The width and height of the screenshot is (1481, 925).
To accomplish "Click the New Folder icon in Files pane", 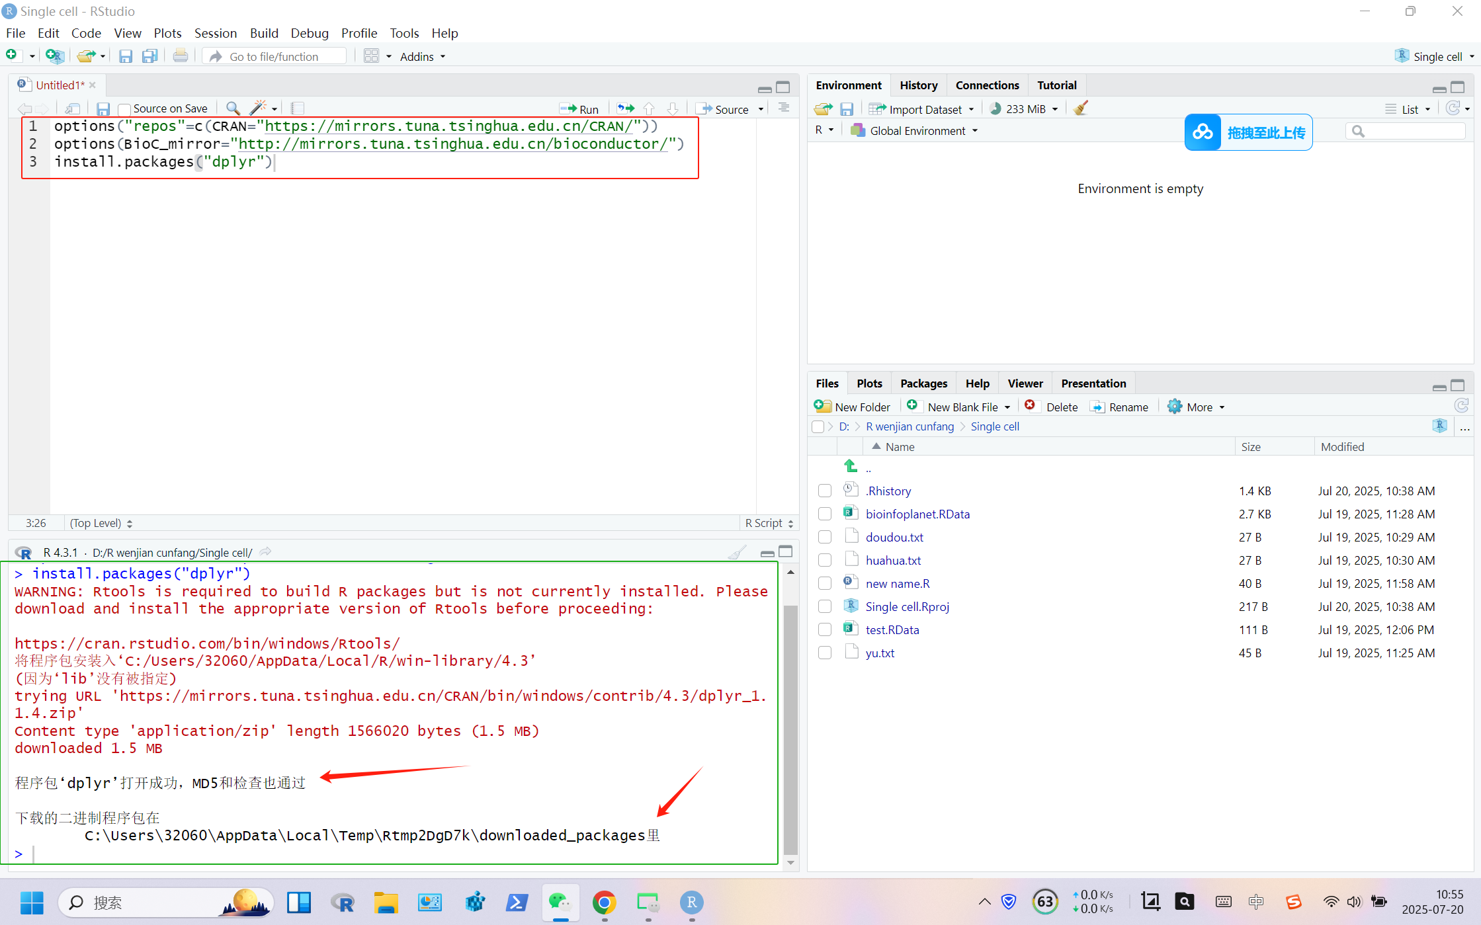I will (822, 407).
